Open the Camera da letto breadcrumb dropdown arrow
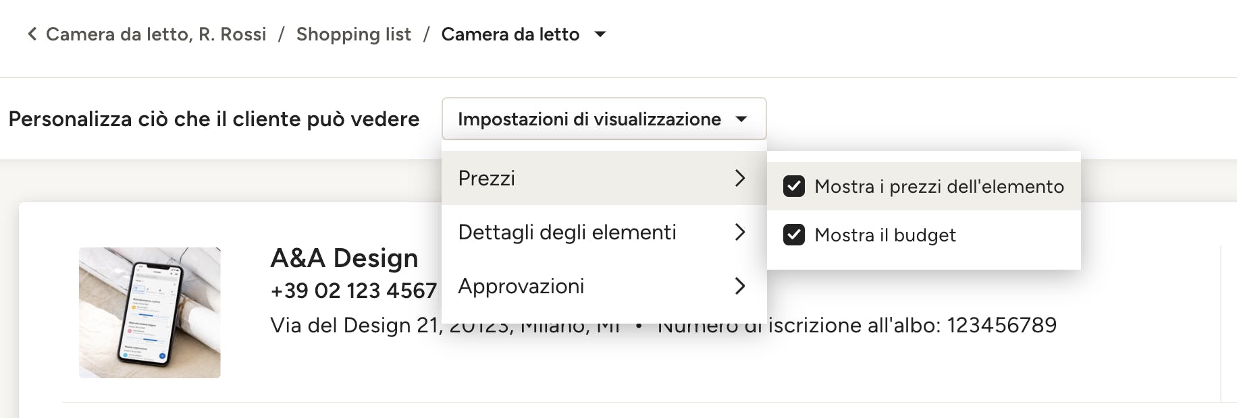Screen dimensions: 1237x418 point(600,34)
